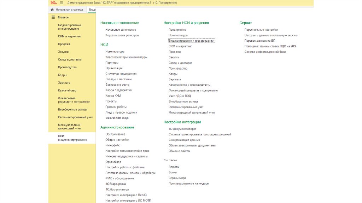Viewport: 362px width, 203px height.
Task: Open CRM и маркетинг sidebar section
Action: point(70,36)
